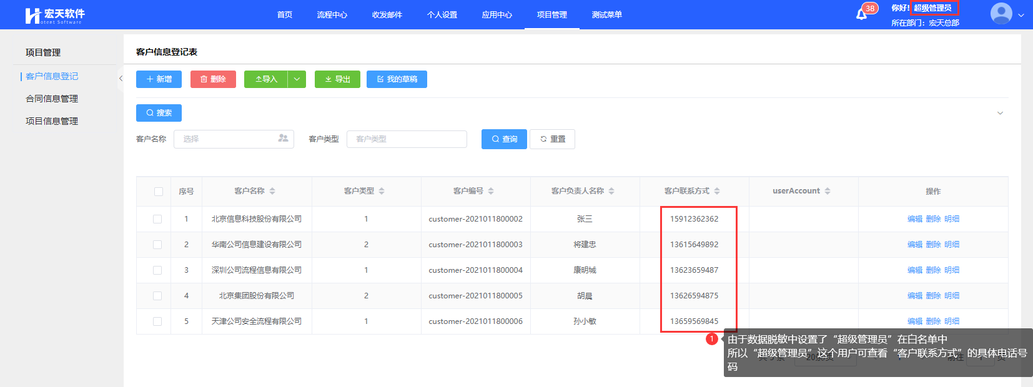The height and width of the screenshot is (387, 1033).
Task: Click the 新增 button
Action: pos(159,79)
